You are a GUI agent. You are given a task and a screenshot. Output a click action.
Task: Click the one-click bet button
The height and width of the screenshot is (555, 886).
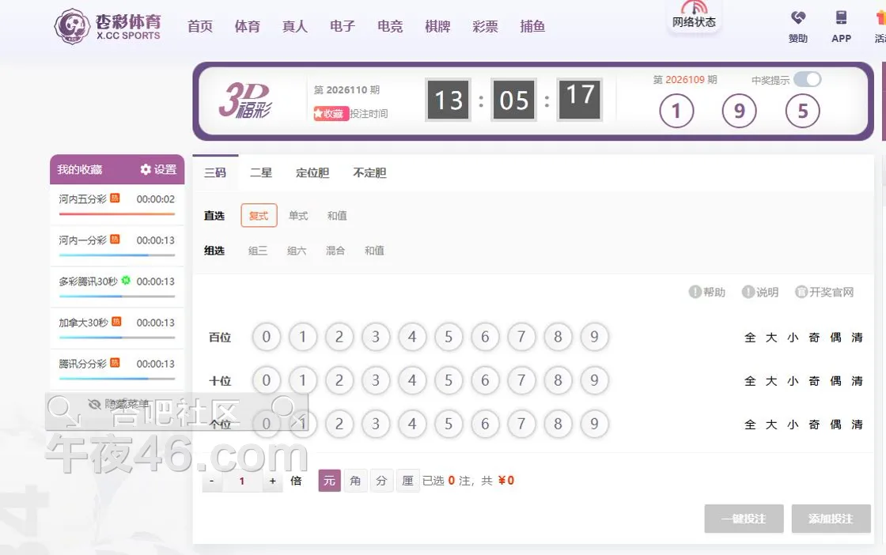click(744, 519)
